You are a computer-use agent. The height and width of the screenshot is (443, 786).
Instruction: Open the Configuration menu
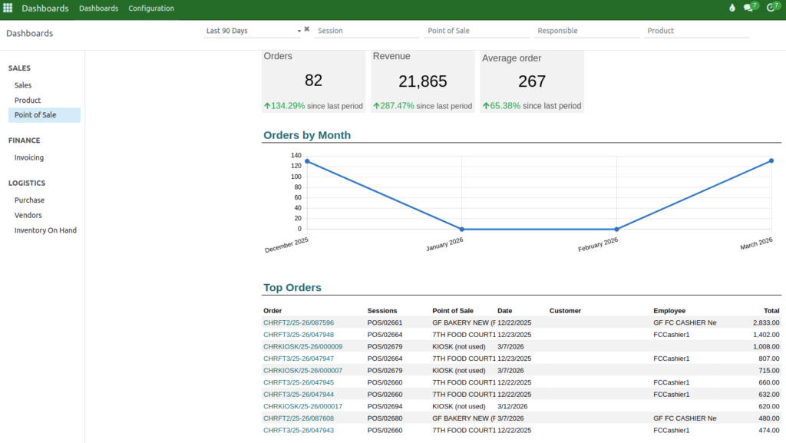(x=151, y=8)
